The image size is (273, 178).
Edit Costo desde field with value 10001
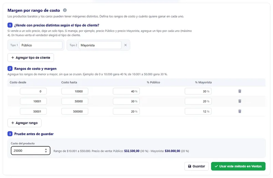(33, 101)
